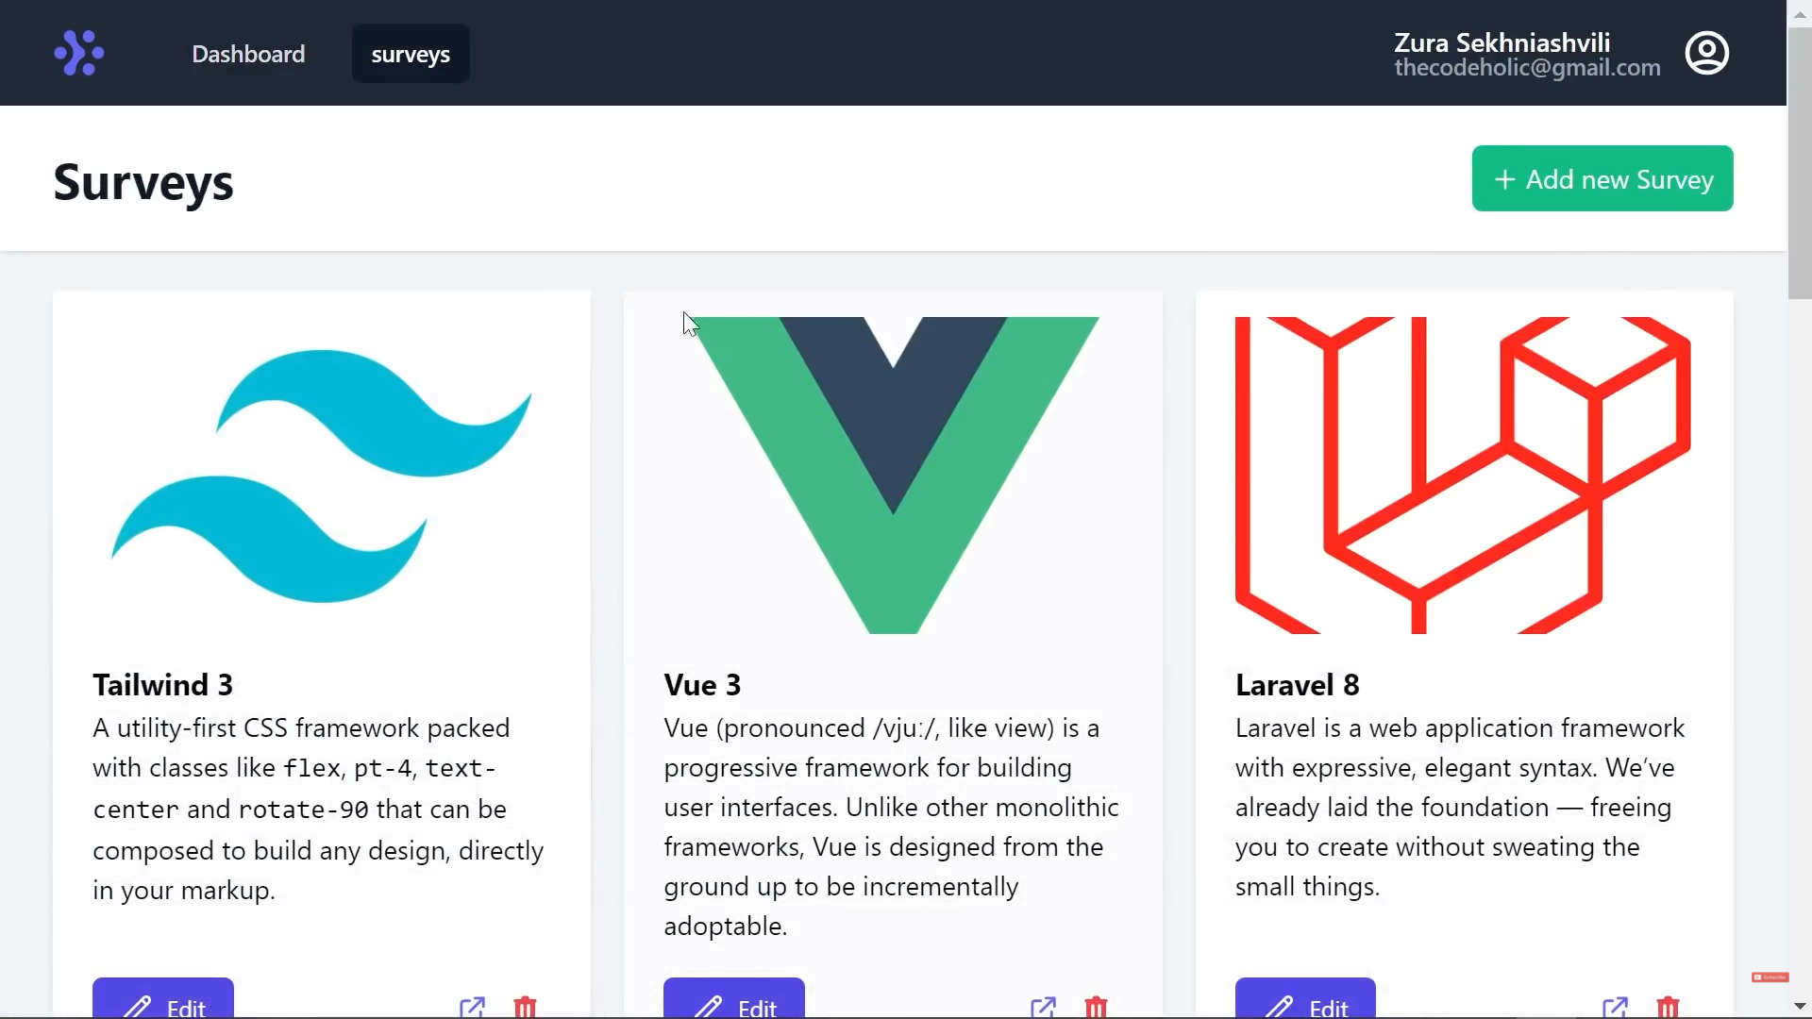The height and width of the screenshot is (1019, 1812).
Task: Click the Vue logo thumbnail
Action: tap(893, 475)
